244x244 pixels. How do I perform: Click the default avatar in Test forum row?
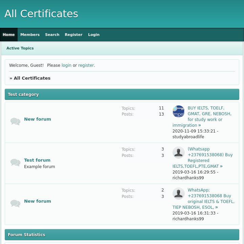[178, 152]
